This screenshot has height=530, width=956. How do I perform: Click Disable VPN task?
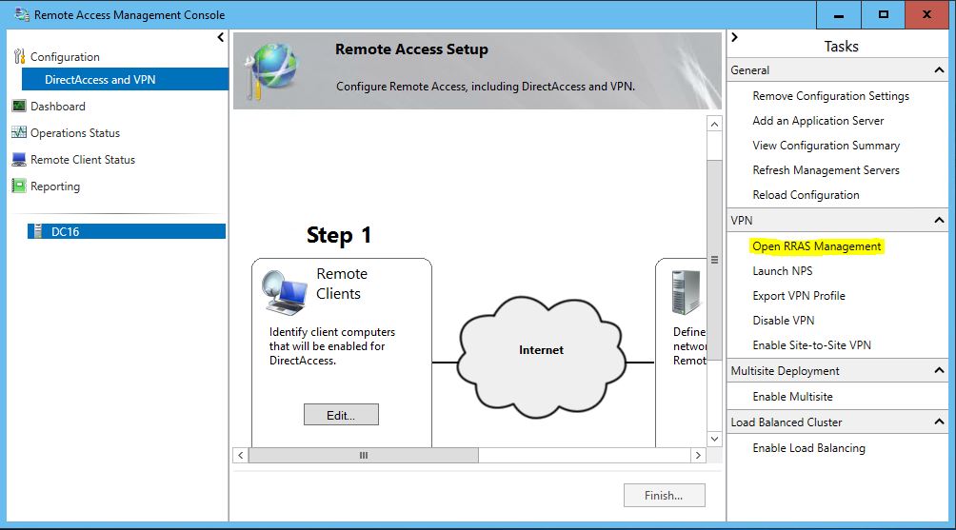tap(783, 321)
